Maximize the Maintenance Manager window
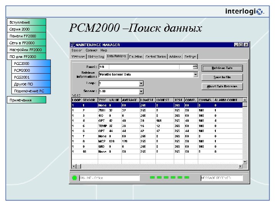Screen dimensions: 275x206 [x=241, y=45]
